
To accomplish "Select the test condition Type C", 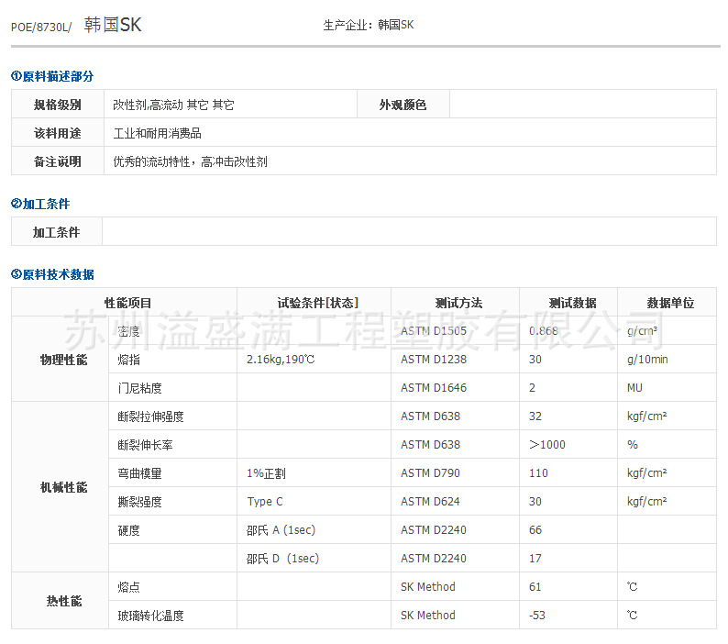I will tap(265, 502).
